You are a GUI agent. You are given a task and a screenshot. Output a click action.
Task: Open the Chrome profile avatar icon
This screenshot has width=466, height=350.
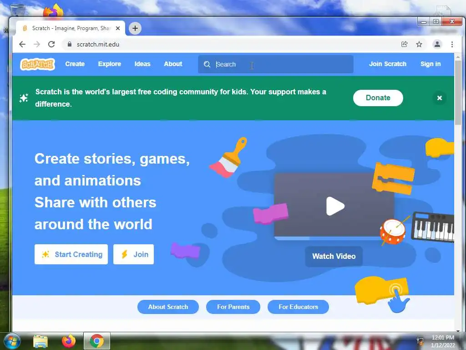(x=437, y=44)
